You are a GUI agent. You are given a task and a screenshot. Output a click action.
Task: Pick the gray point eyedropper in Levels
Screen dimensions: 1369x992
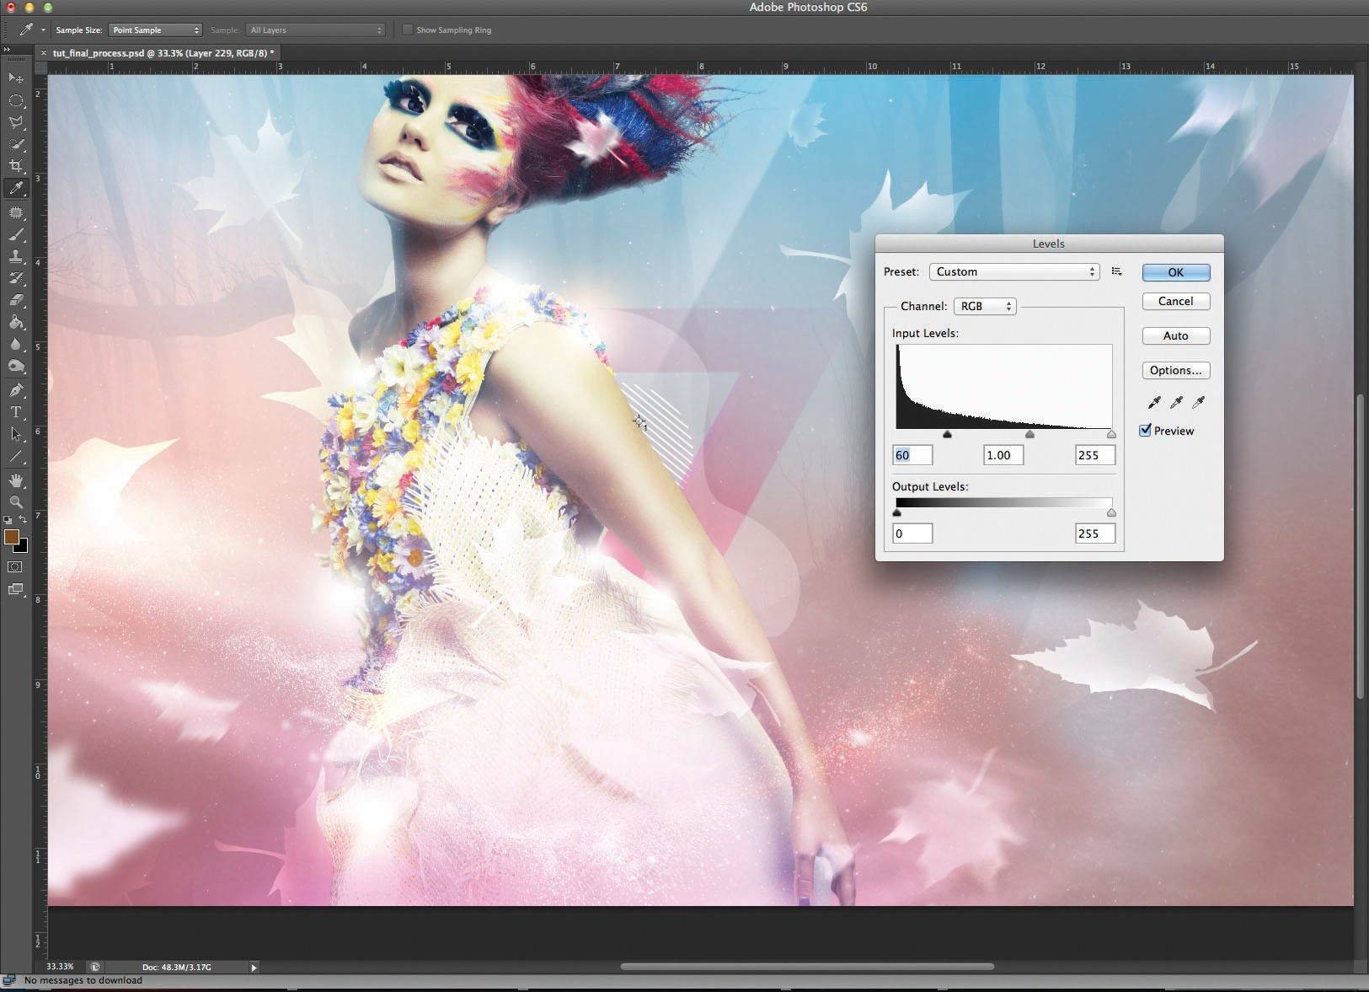coord(1176,402)
